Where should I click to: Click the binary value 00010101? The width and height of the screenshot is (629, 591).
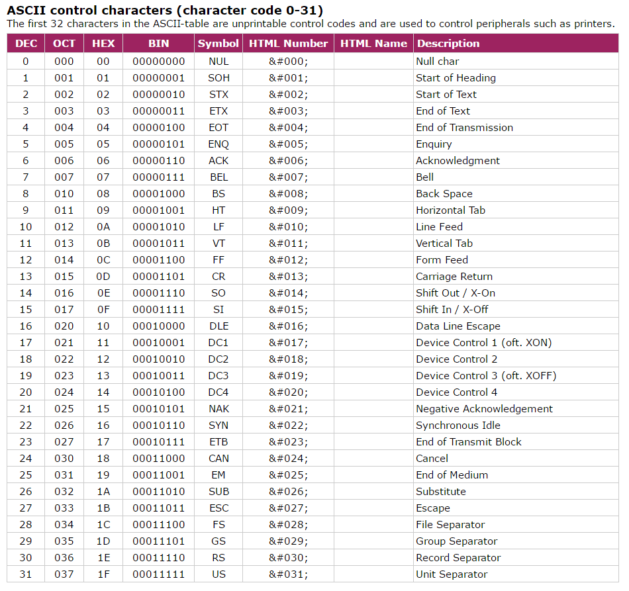point(158,409)
